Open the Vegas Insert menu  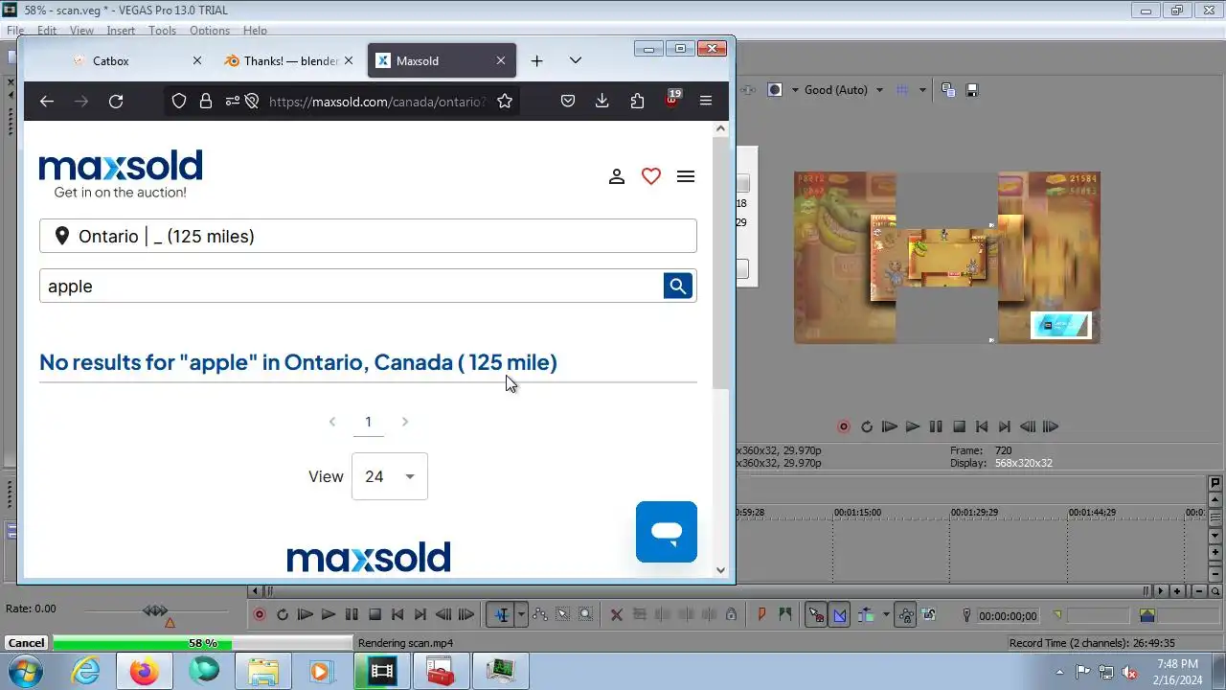click(x=121, y=31)
